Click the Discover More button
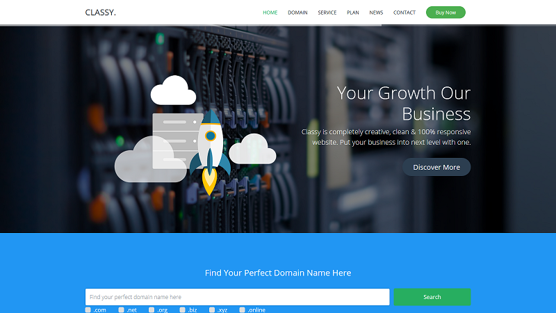This screenshot has height=313, width=556. tap(436, 167)
